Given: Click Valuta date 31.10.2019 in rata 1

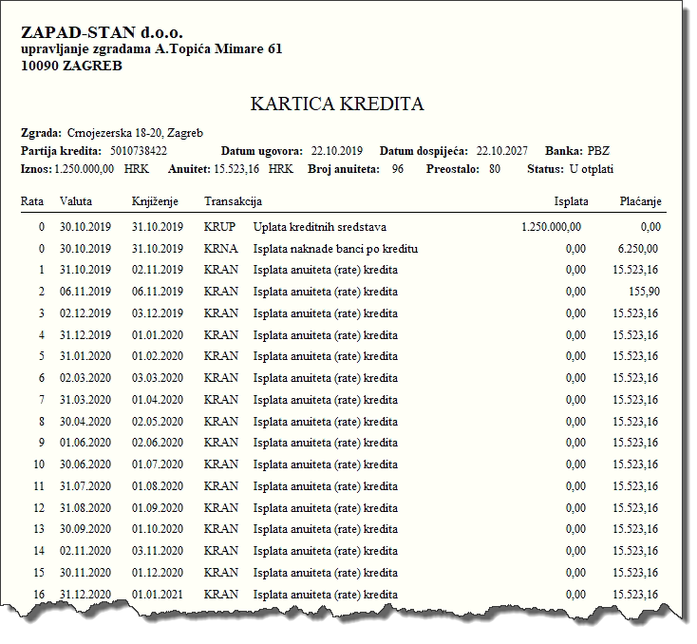Looking at the screenshot, I should 85,270.
